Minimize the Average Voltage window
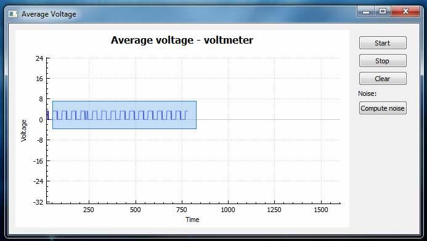427x241 pixels. click(366, 12)
